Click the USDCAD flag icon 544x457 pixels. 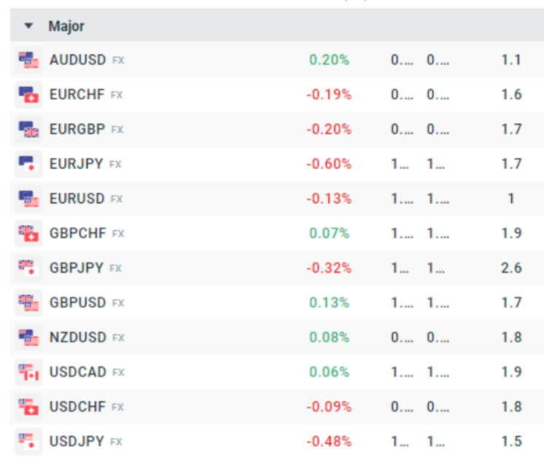tap(29, 372)
